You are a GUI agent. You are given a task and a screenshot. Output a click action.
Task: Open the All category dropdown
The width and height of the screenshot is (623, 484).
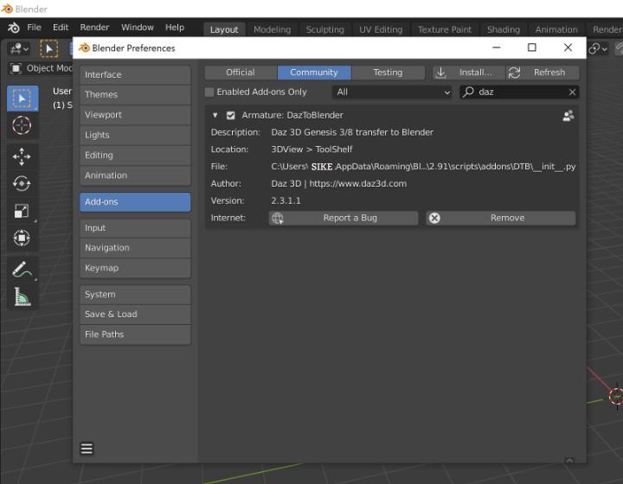click(x=392, y=92)
